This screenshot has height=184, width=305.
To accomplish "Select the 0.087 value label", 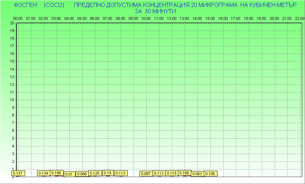I will click(x=146, y=173).
